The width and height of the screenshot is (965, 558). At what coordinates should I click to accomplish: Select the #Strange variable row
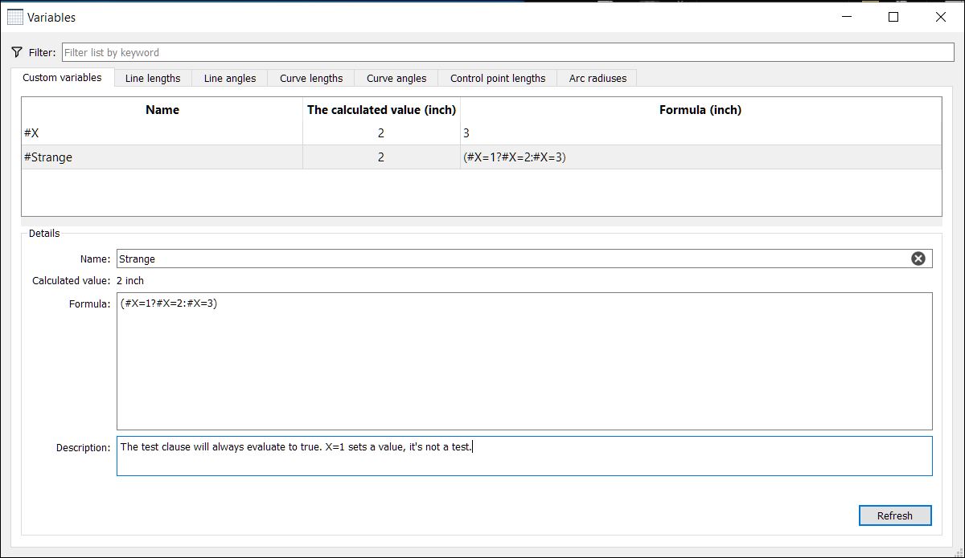[161, 157]
